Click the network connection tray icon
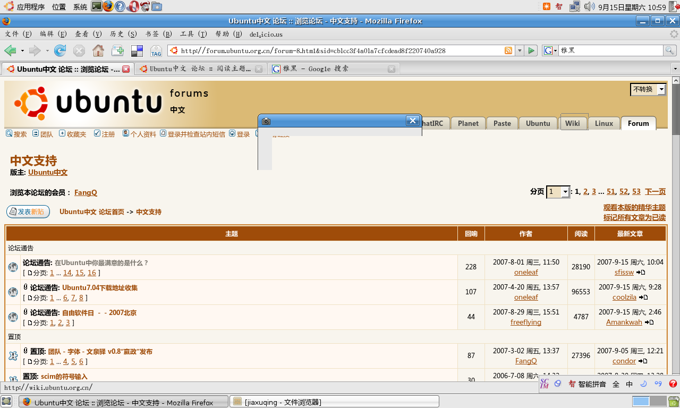680x408 pixels. (575, 7)
